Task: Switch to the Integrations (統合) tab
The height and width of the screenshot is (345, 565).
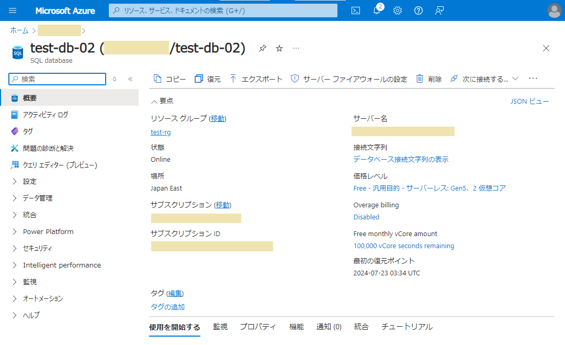Action: 361,327
